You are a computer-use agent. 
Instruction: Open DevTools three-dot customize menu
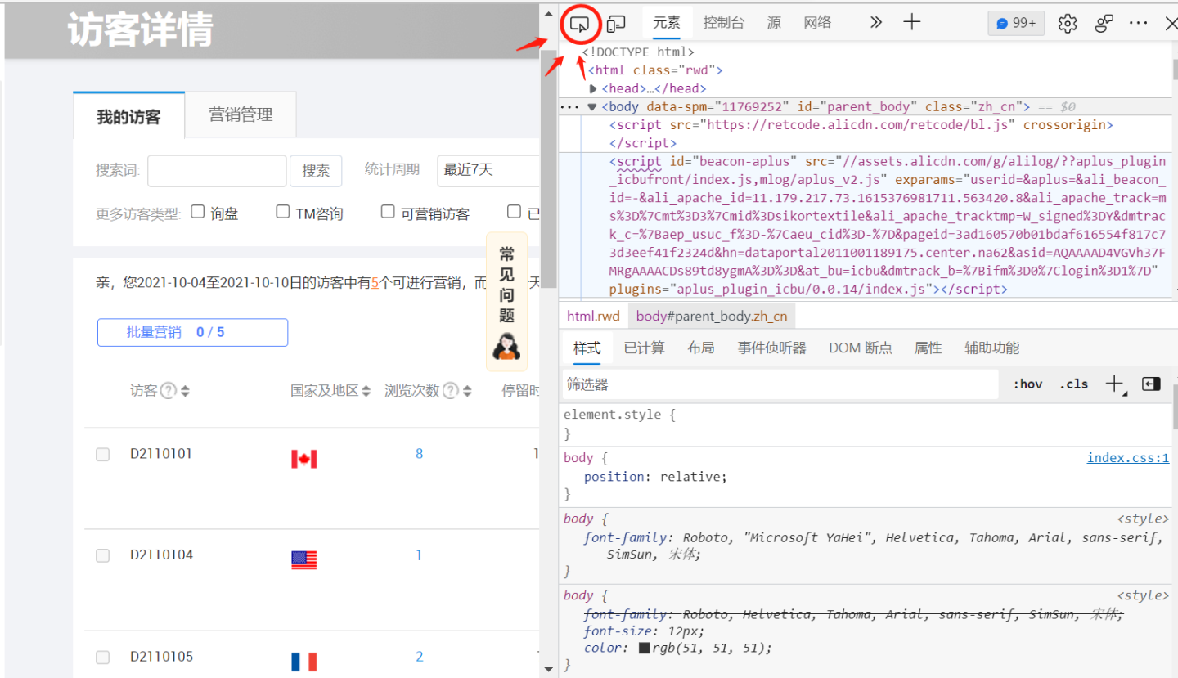click(1139, 23)
